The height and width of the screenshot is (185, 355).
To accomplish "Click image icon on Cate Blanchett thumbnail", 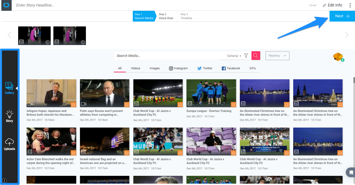I will click(x=30, y=152).
